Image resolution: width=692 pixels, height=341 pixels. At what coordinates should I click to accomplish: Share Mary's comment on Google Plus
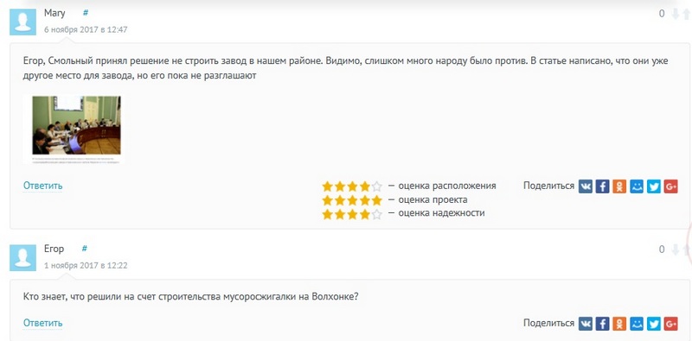[670, 186]
